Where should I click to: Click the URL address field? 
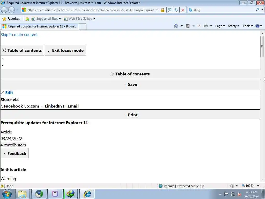coord(90,10)
